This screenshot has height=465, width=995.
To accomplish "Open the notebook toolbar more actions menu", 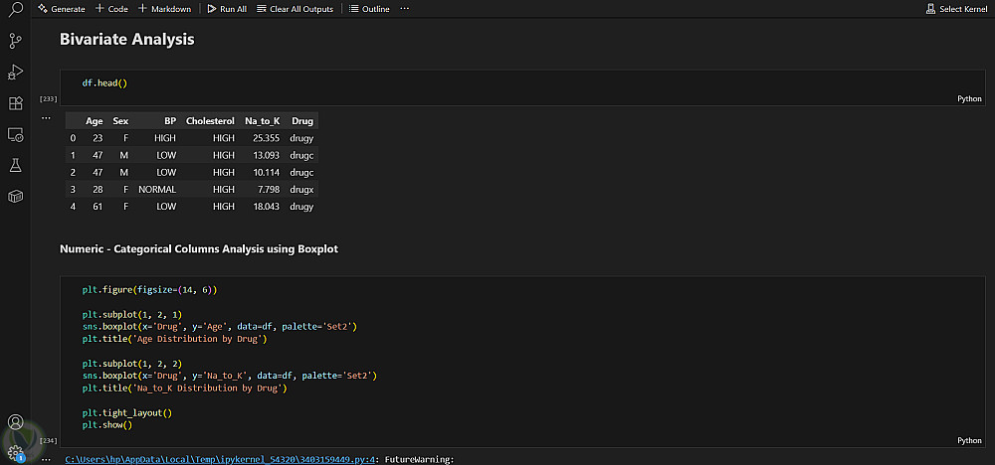I will [404, 9].
